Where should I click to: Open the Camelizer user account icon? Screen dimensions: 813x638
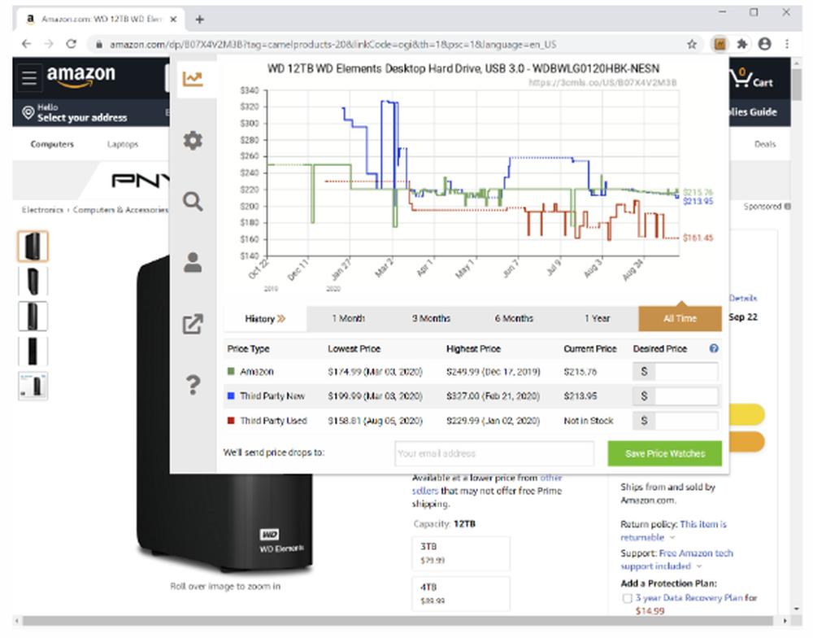click(193, 263)
